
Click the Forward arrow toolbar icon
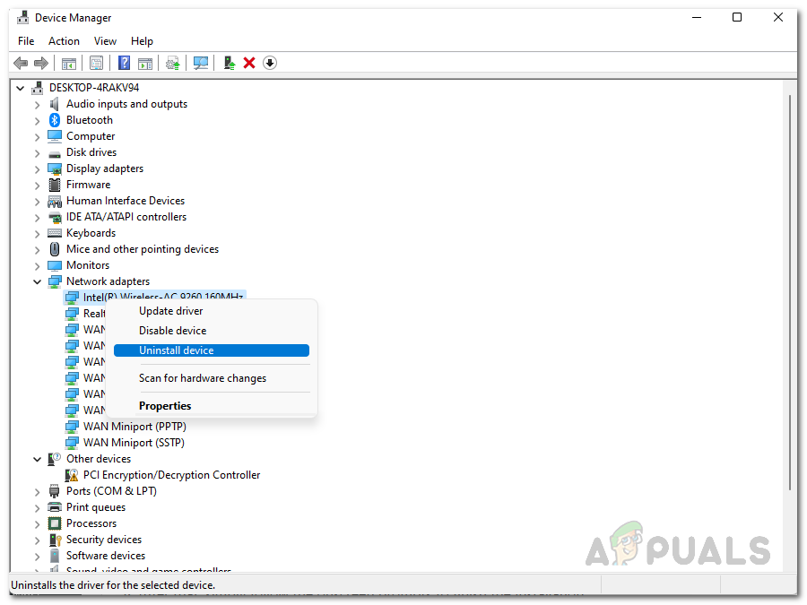(41, 64)
